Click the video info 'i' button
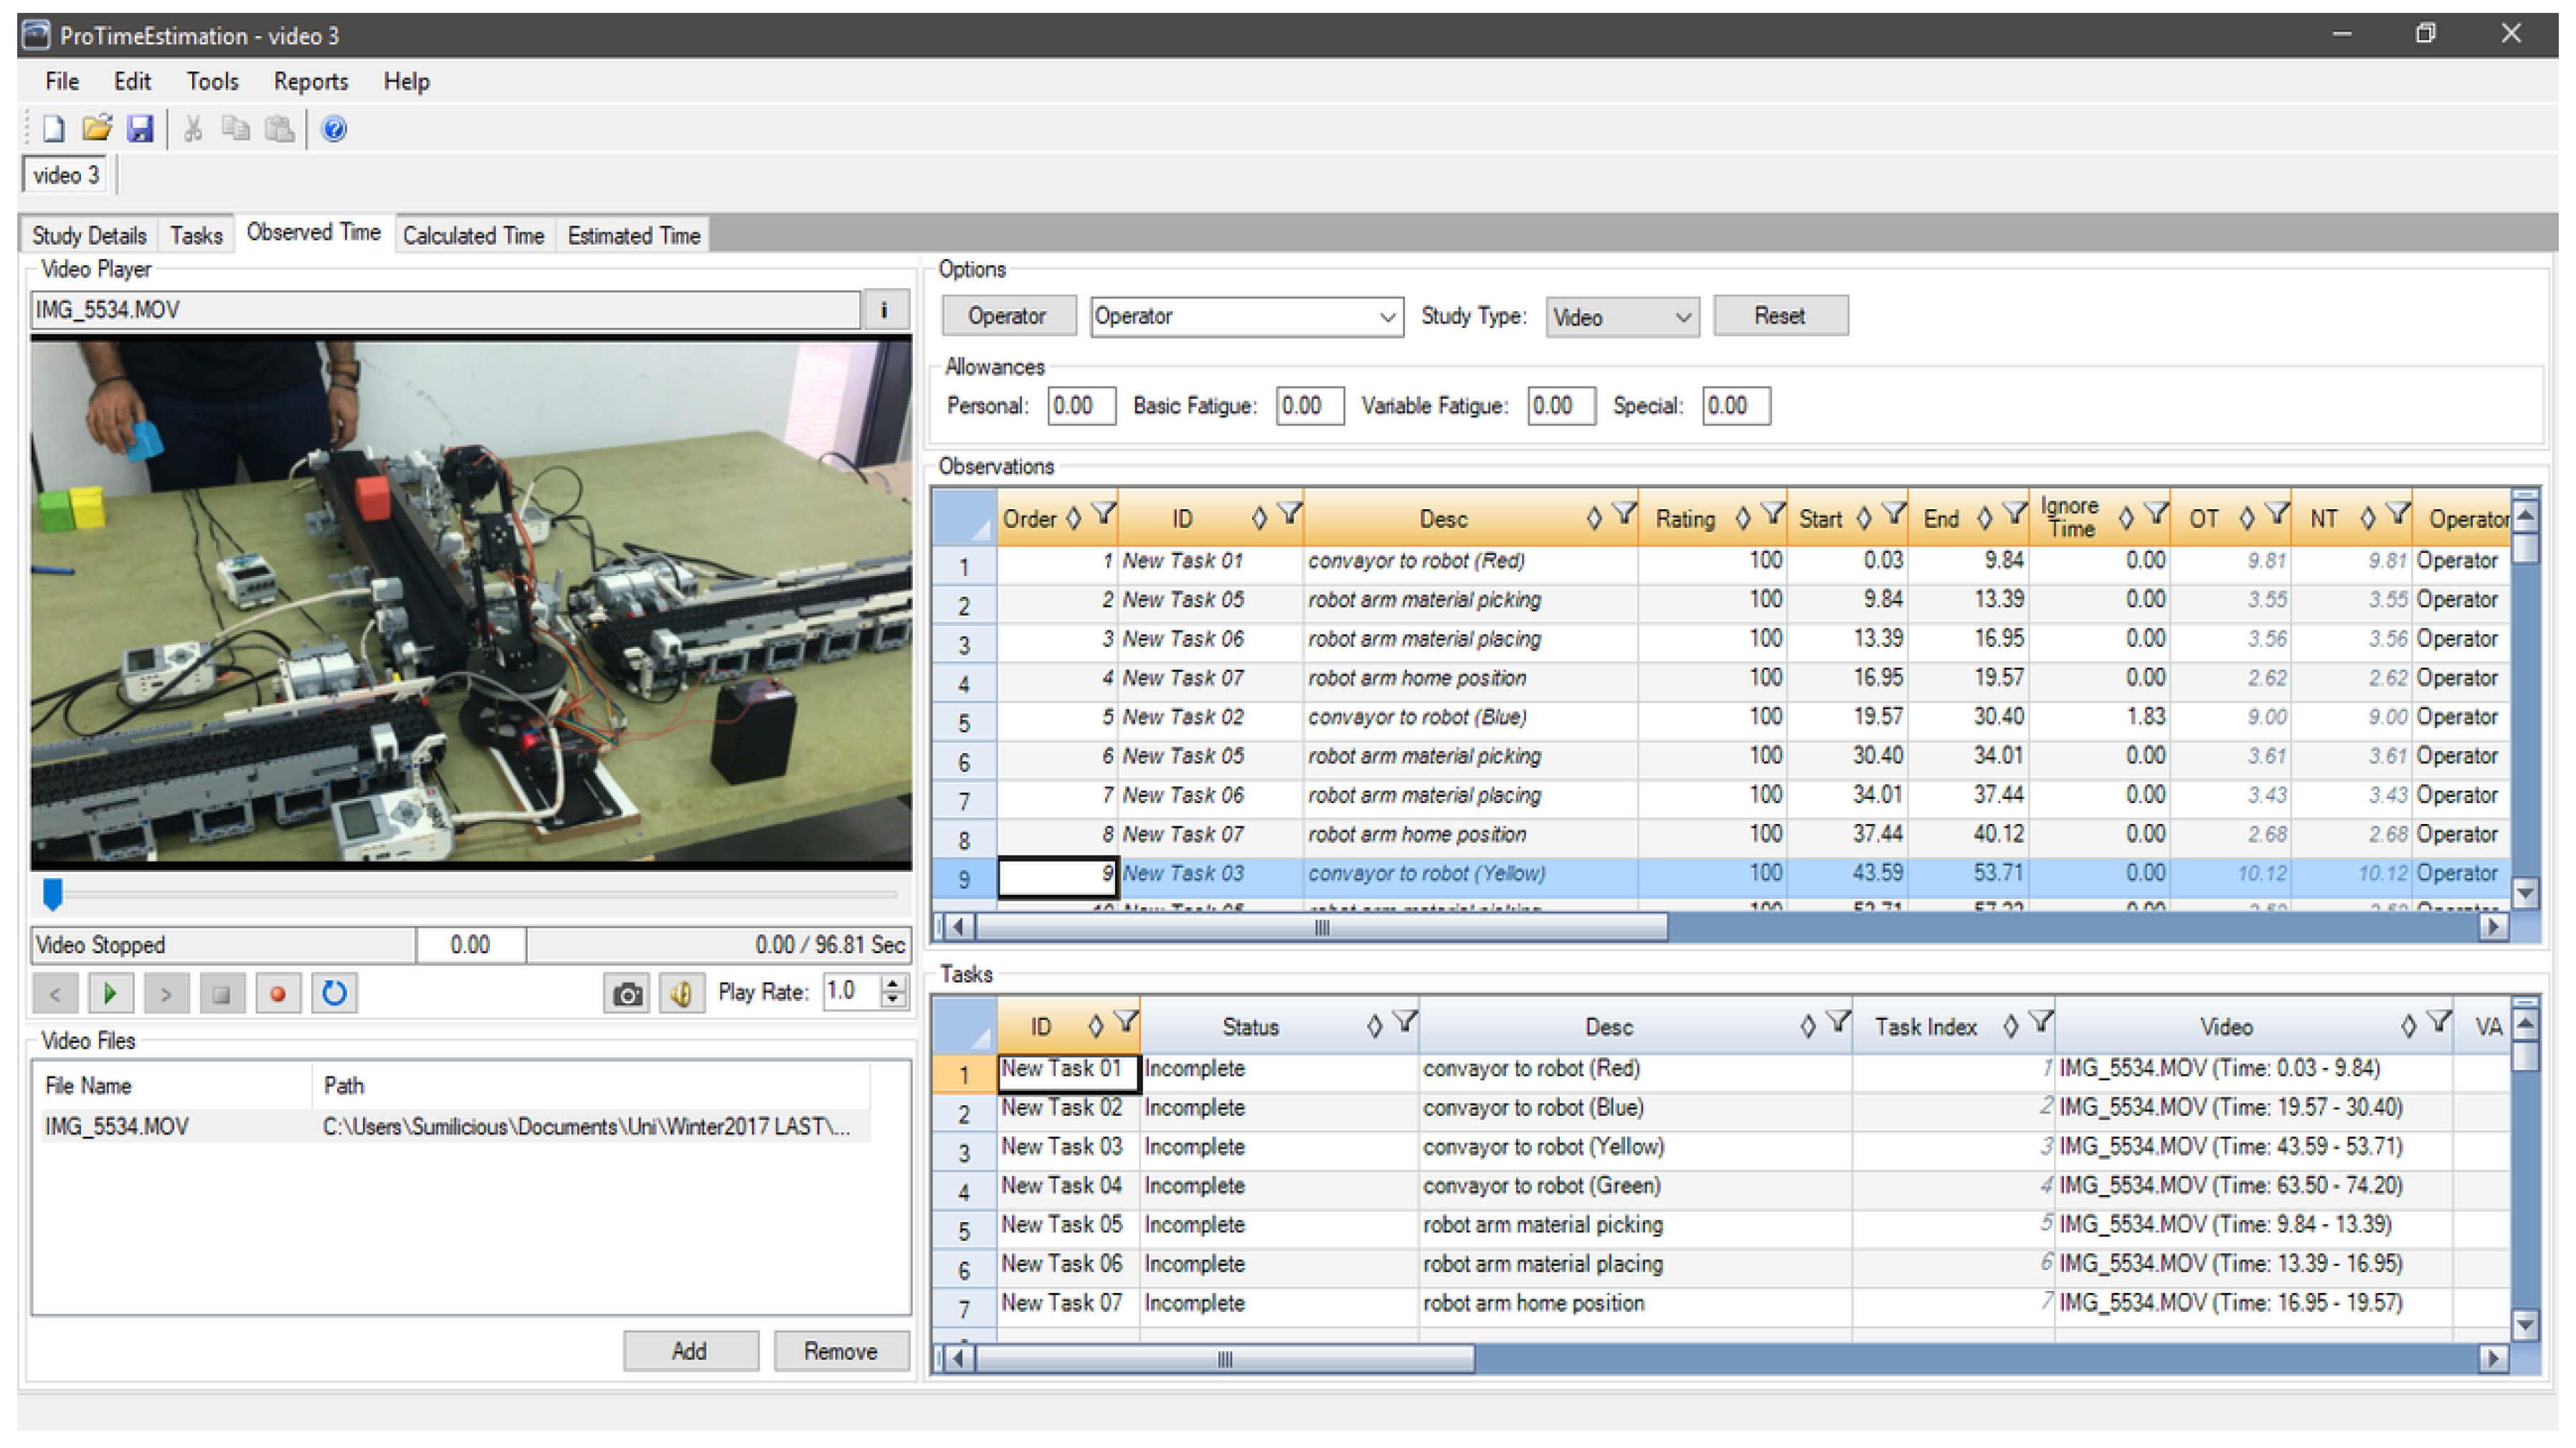The image size is (2576, 1448). coord(884,310)
